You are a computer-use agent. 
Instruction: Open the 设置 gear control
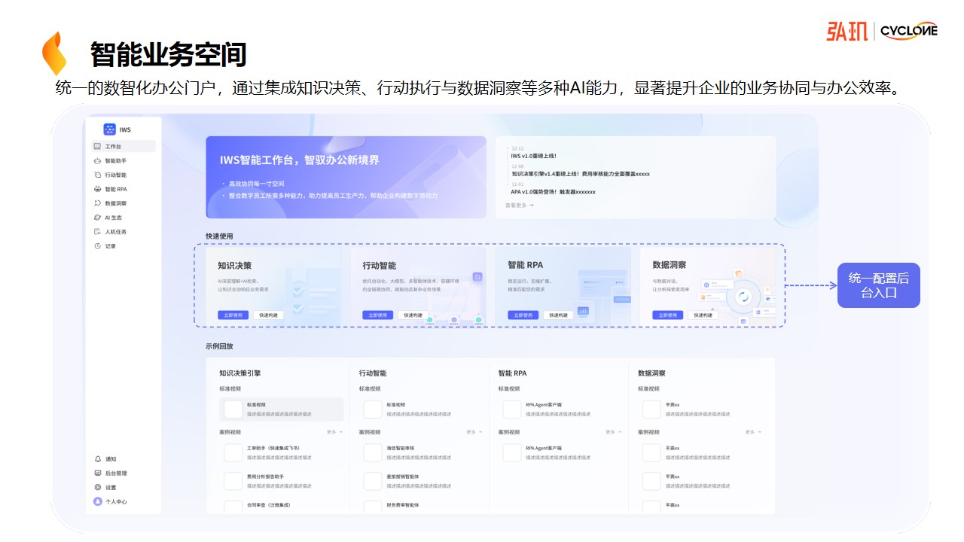point(98,487)
